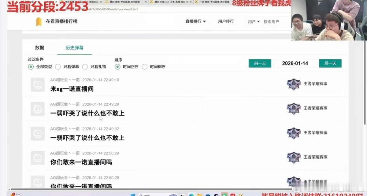Click the timestamp 2026-01-14 22:49:32

point(101,129)
